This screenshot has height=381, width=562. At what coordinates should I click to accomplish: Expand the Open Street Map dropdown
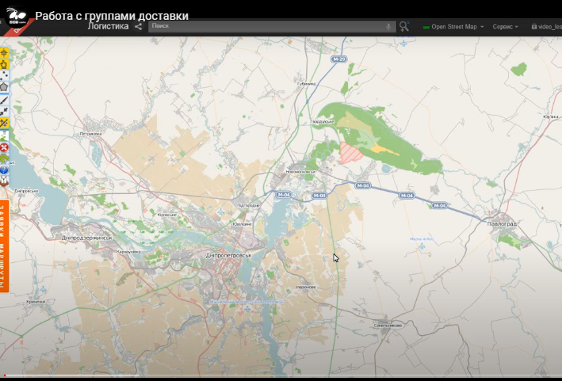click(x=453, y=27)
